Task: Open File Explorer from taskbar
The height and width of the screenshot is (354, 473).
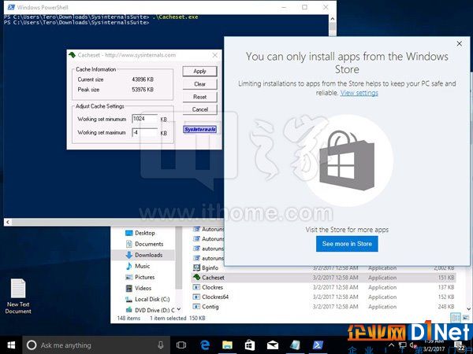Action: point(227,345)
